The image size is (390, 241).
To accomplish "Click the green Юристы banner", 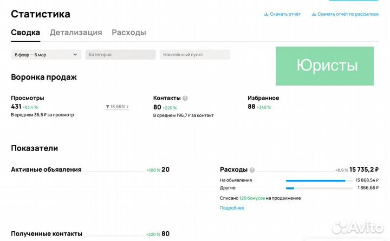I will tap(324, 66).
